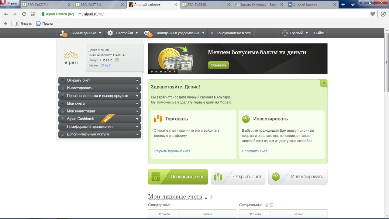Click the heart bookmark icon in address bar
Image resolution: width=389 pixels, height=219 pixels.
click(373, 14)
